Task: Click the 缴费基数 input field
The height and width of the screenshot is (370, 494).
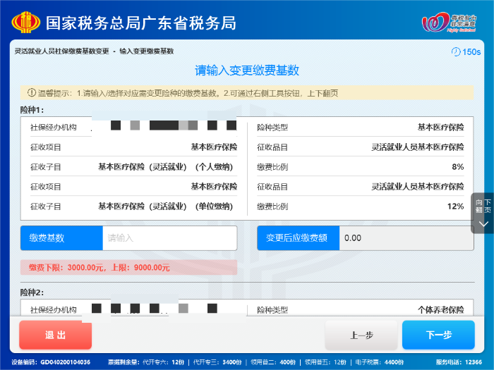Action: tap(170, 238)
